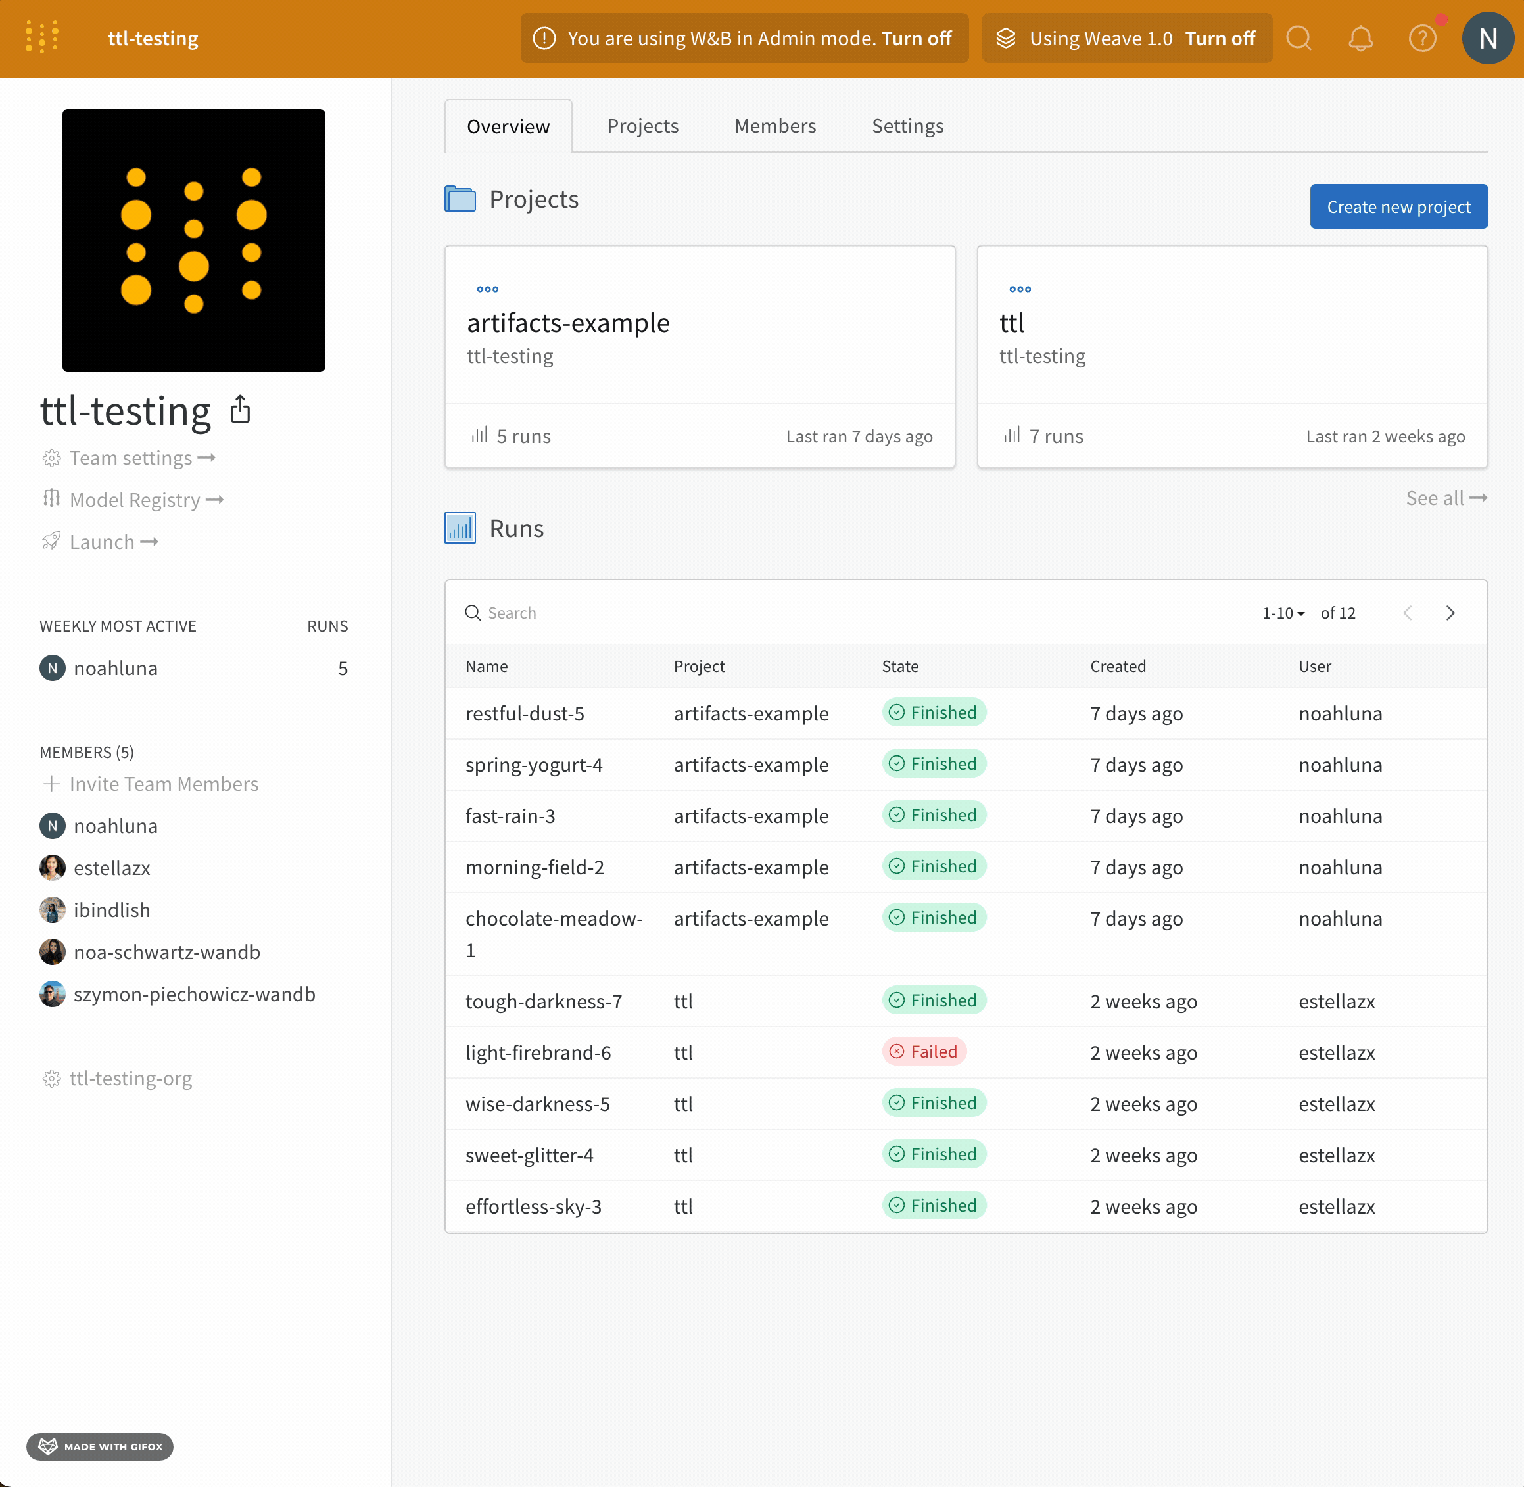This screenshot has height=1487, width=1524.
Task: Click the Launch rocket icon in the sidebar
Action: 51,541
